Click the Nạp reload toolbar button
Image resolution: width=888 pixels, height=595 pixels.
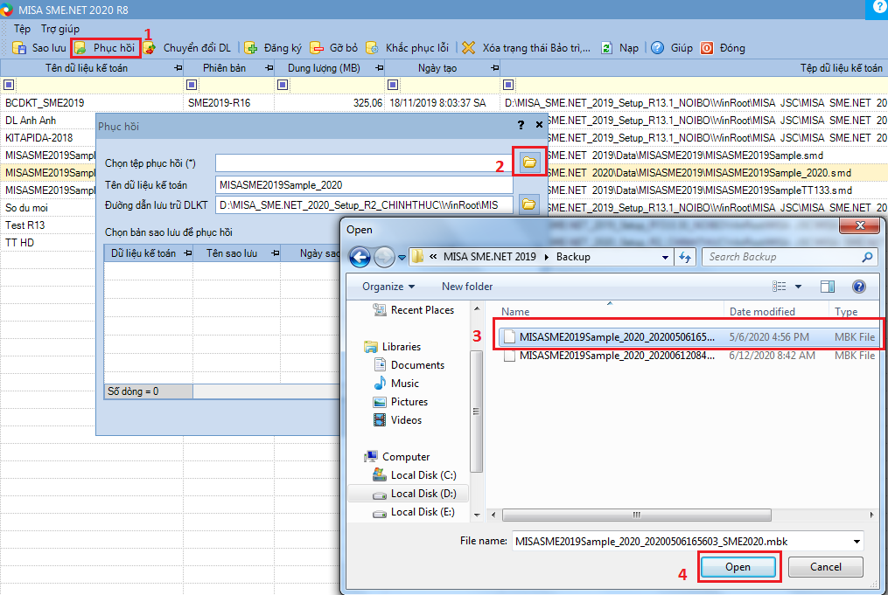point(619,48)
